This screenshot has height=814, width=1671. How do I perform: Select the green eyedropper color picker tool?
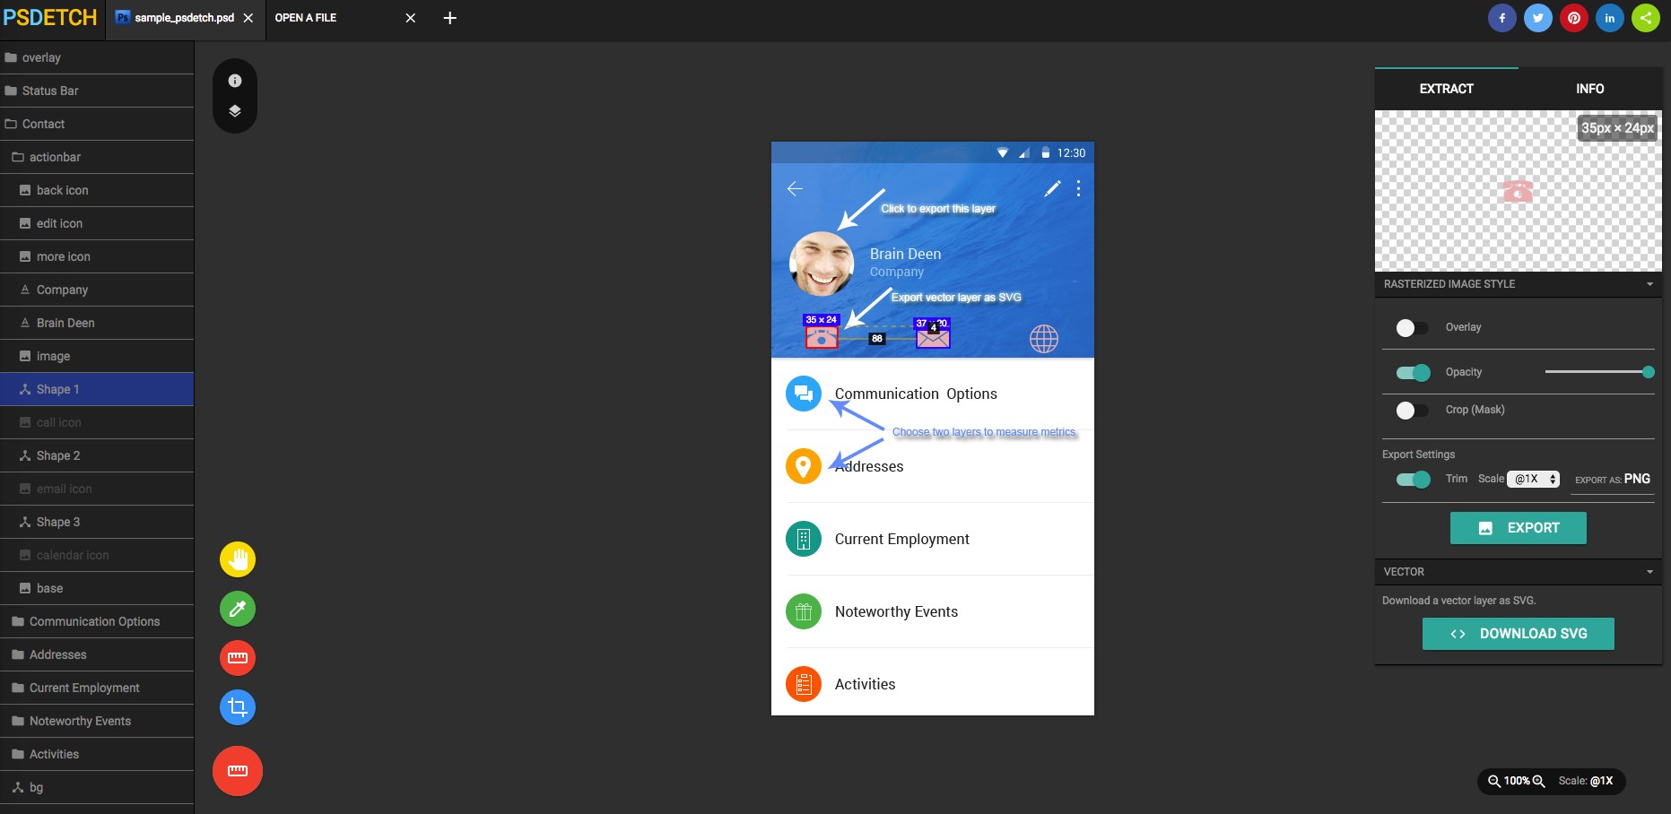click(x=238, y=609)
